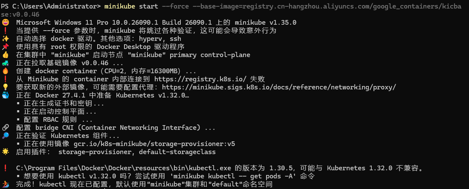469x189 pixels.
Task: Click the thumbs-up emoji on the control-plane line
Action: coord(5,54)
